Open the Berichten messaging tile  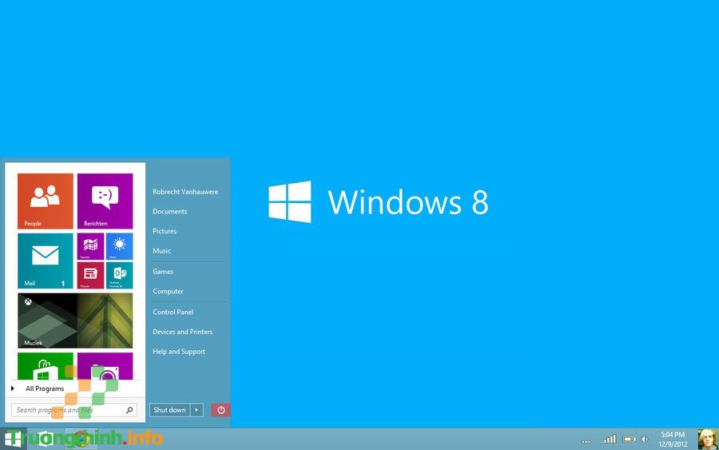click(x=105, y=201)
